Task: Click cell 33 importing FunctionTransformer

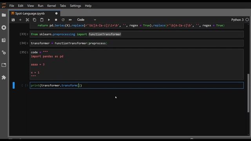Action: pyautogui.click(x=137, y=34)
